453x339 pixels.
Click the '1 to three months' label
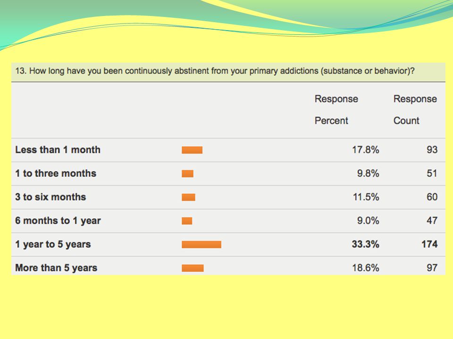[x=56, y=173]
